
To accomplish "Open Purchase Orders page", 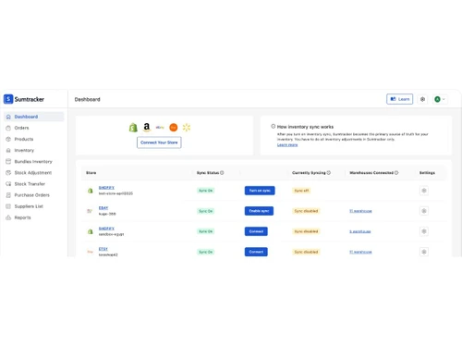I will coord(31,195).
